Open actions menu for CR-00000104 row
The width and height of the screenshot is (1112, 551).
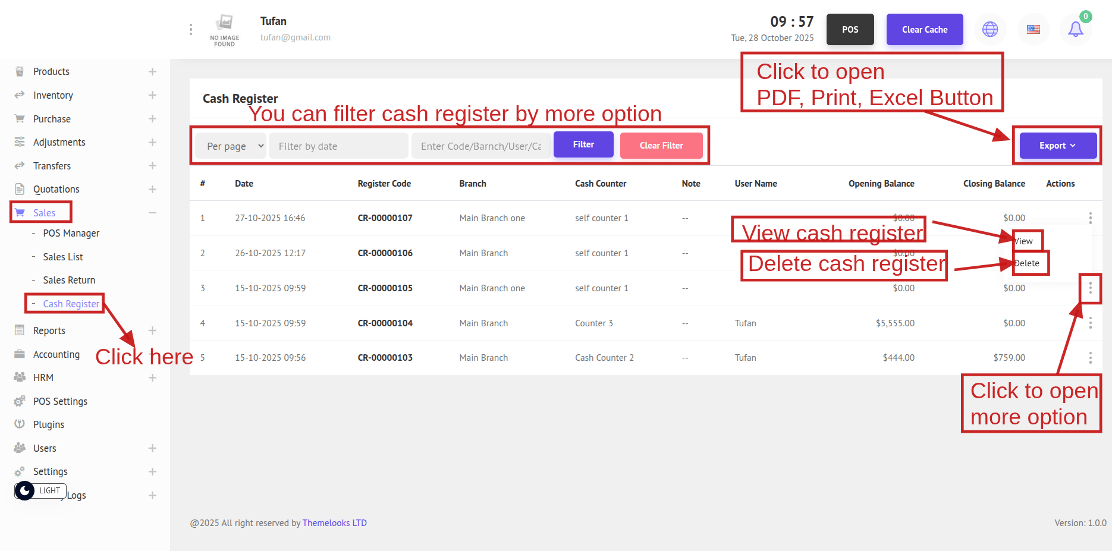(x=1090, y=323)
